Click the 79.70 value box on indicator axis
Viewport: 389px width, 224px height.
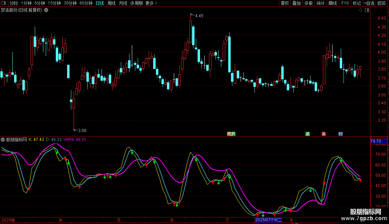(375, 141)
